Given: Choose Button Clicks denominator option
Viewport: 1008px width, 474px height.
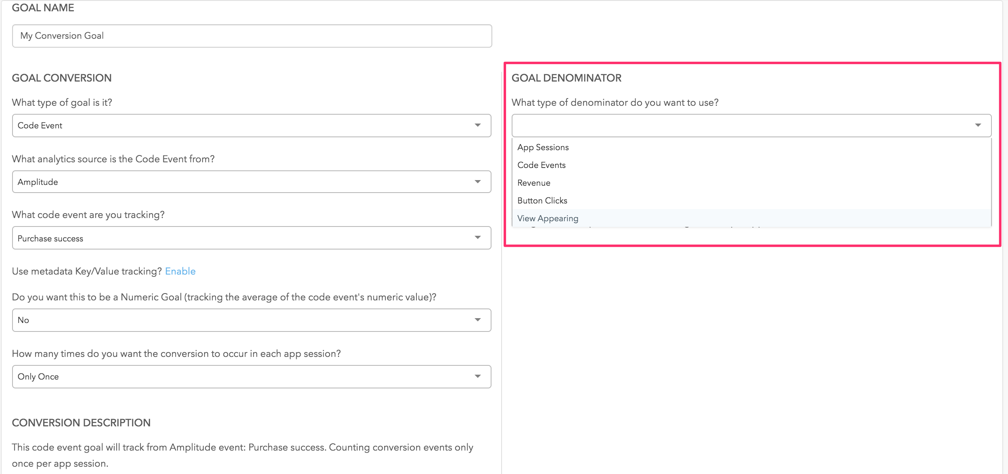Looking at the screenshot, I should pyautogui.click(x=542, y=201).
